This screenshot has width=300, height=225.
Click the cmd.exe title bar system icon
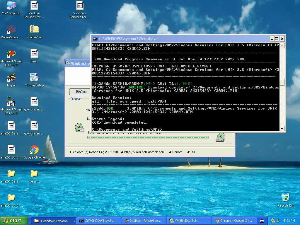coord(95,39)
